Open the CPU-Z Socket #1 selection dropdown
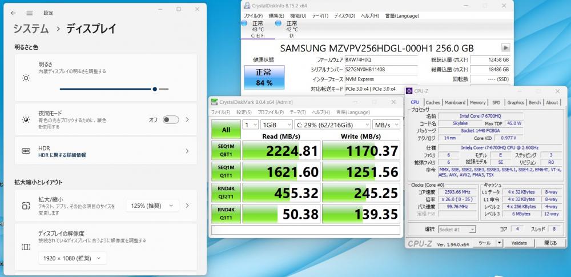The height and width of the screenshot is (277, 571). [457, 230]
